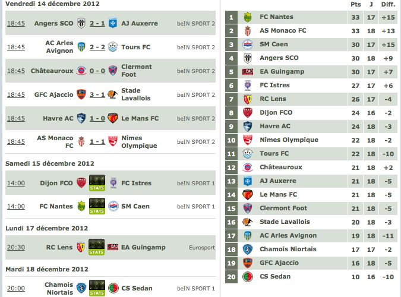Click AS Monaco FC crest in standings
The image size is (401, 297).
tap(248, 31)
